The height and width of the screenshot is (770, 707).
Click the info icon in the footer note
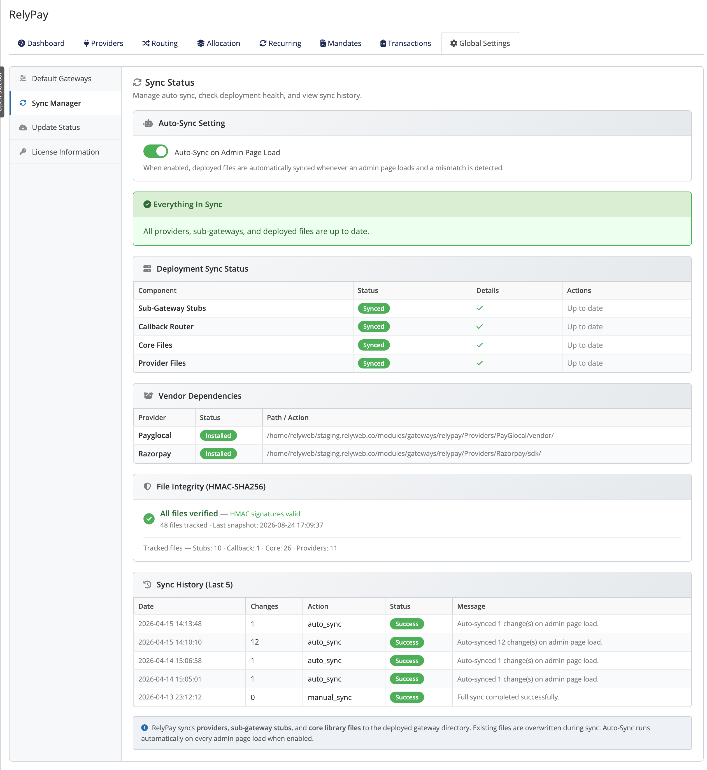pos(144,727)
